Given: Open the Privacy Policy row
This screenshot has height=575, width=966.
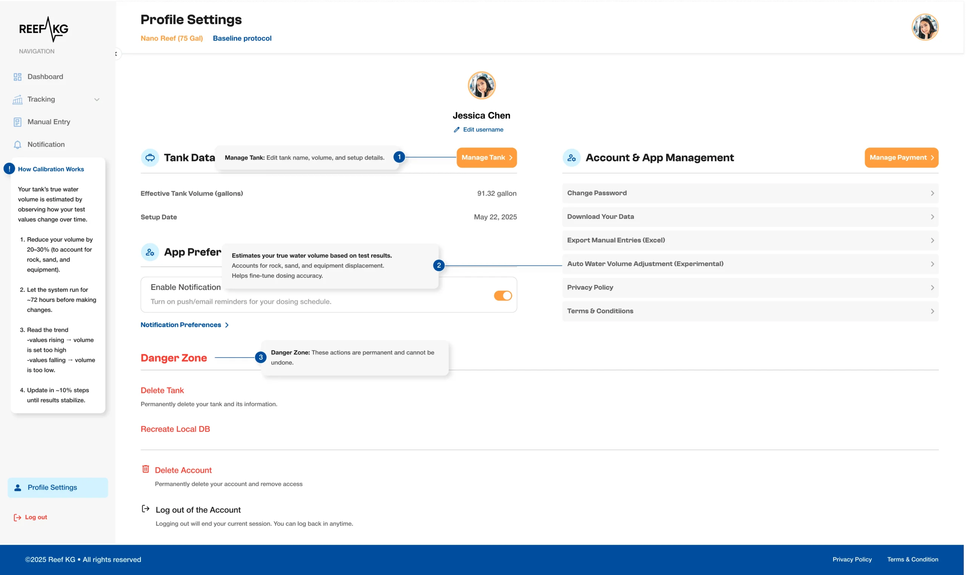Looking at the screenshot, I should [750, 288].
